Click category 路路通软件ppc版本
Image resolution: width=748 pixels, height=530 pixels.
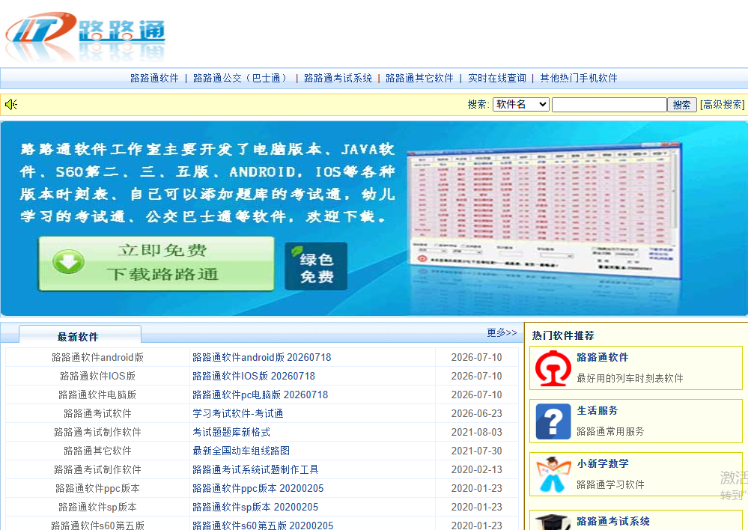[x=98, y=489]
